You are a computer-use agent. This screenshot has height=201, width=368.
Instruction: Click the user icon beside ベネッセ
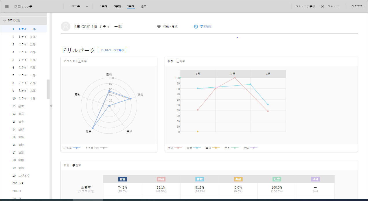[322, 6]
